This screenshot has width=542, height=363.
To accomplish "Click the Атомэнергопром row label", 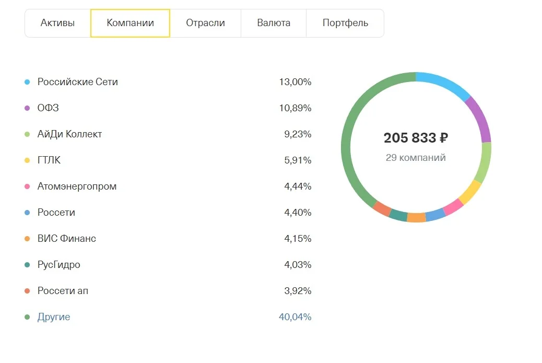I will pyautogui.click(x=77, y=186).
